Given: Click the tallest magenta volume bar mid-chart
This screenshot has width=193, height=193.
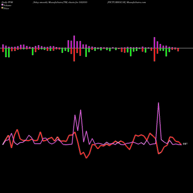Looking at the screenshot, I should click(x=74, y=42).
